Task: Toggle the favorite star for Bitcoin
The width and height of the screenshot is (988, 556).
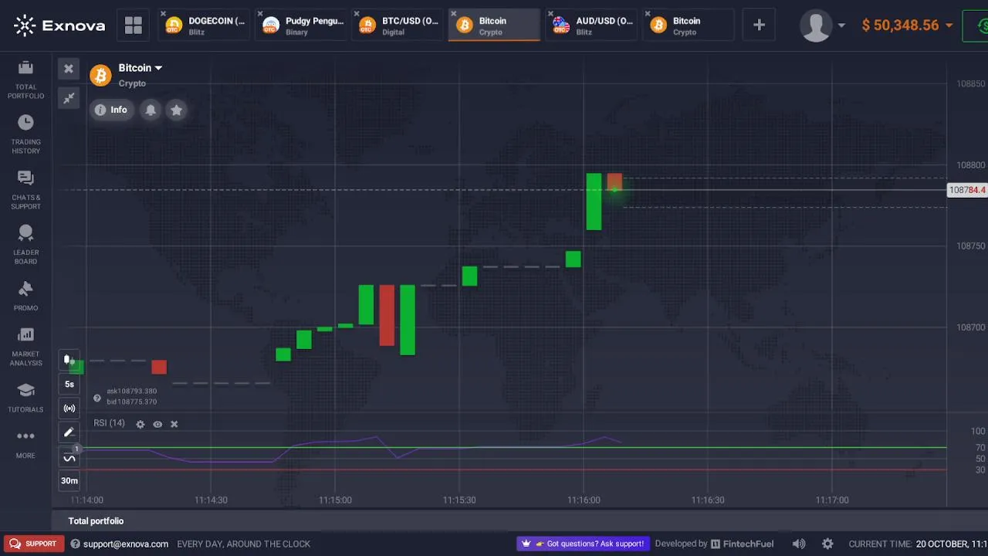Action: [x=177, y=110]
